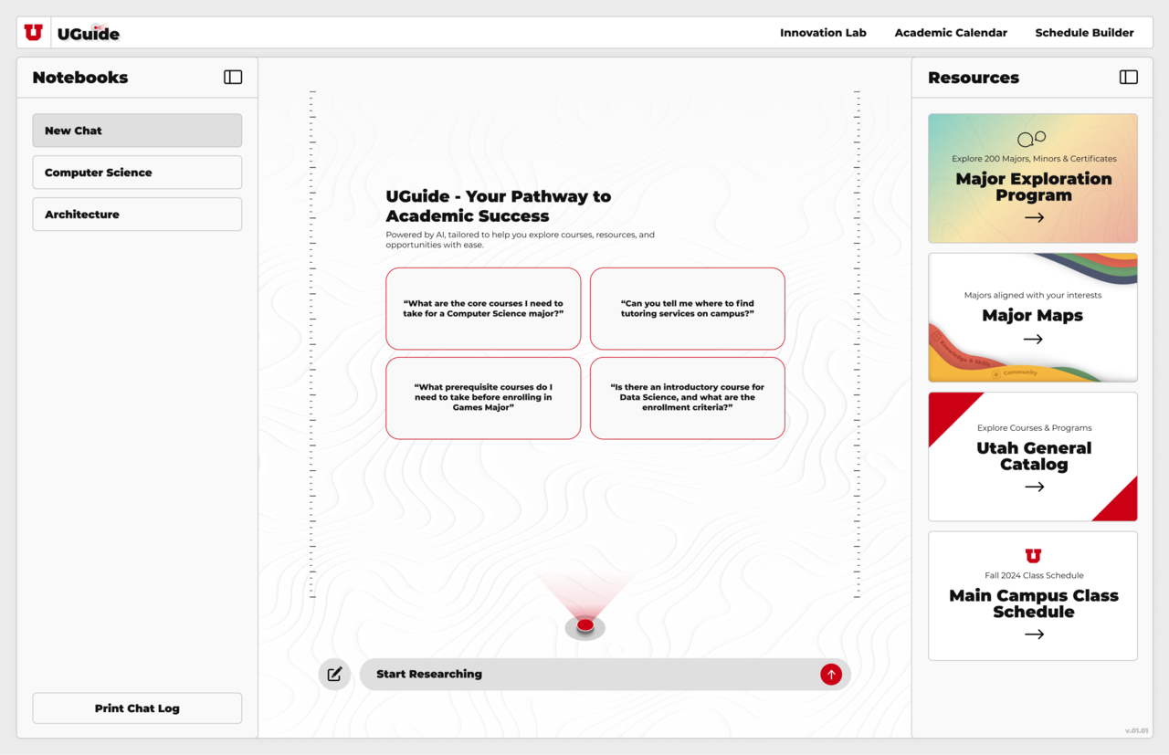Click the new chat pencil icon
This screenshot has height=755, width=1169.
pos(334,674)
